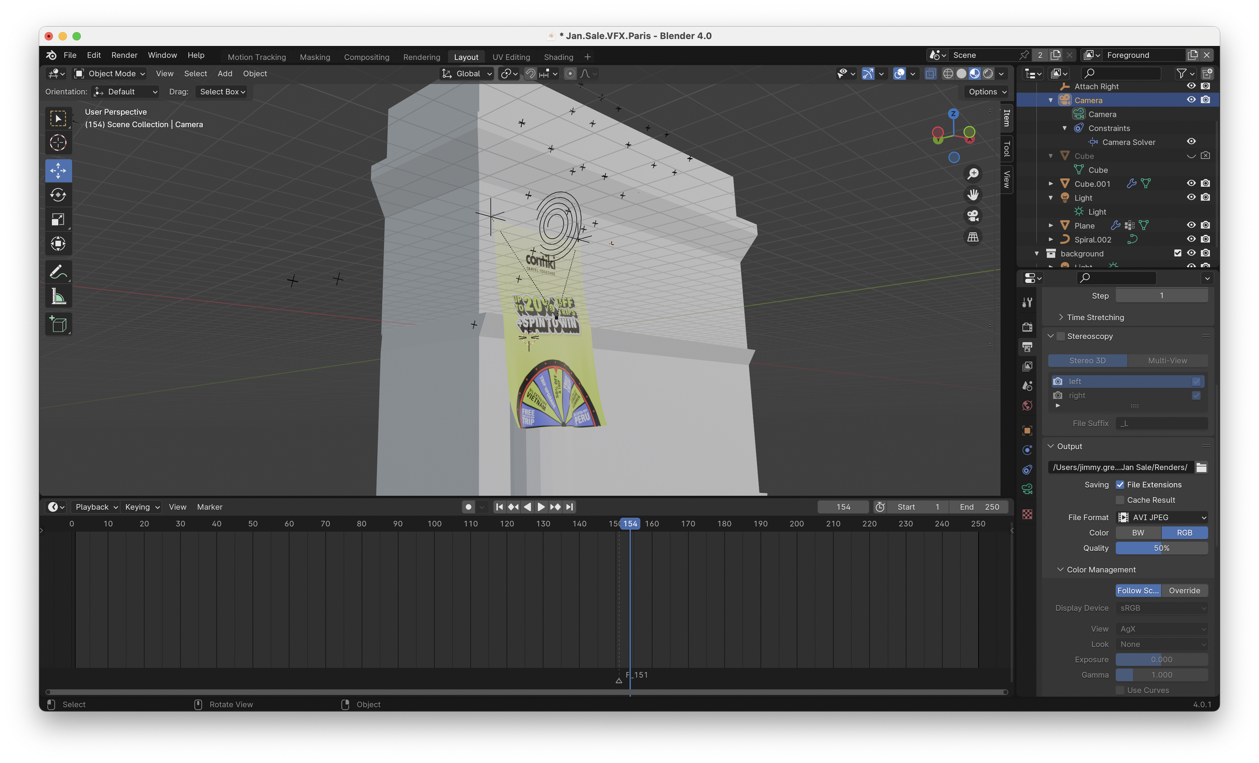Screen dimensions: 1259x763
Task: Open the Render properties tab icon
Action: (x=1027, y=327)
